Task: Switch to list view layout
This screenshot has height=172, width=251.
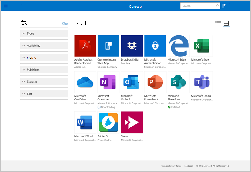Action: pos(218,24)
